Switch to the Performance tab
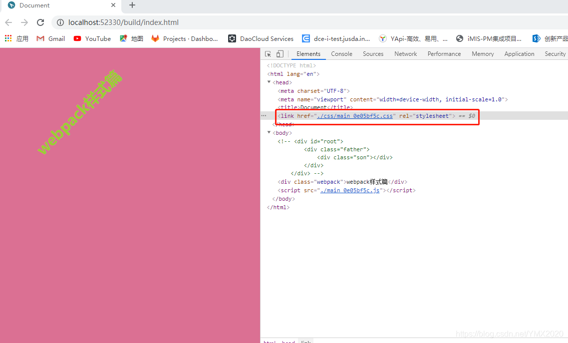This screenshot has height=343, width=568. click(444, 54)
